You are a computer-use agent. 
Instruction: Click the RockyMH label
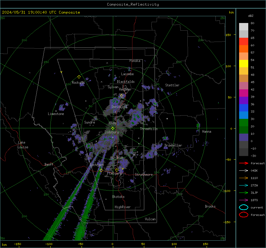[78, 83]
